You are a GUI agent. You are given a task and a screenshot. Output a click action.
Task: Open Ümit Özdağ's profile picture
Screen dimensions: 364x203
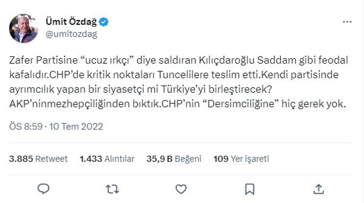24,29
